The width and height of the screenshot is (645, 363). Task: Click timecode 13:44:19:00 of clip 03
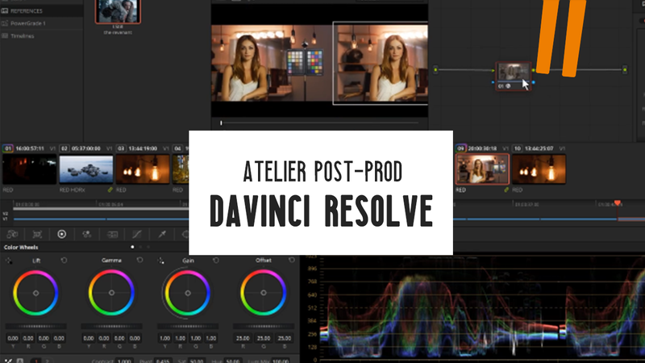click(x=144, y=148)
